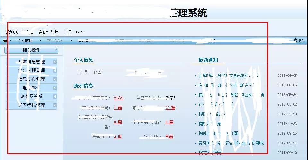Open the 个人信息 navigation menu
This screenshot has height=160, width=308.
tap(25, 40)
